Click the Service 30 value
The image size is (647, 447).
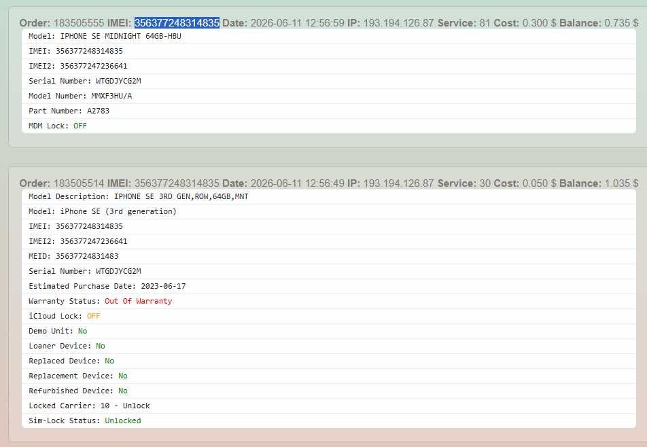click(485, 183)
